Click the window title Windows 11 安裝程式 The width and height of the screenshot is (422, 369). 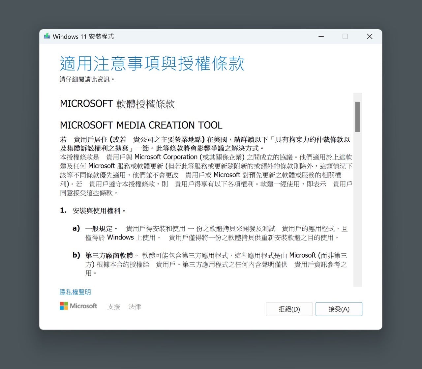coord(83,37)
